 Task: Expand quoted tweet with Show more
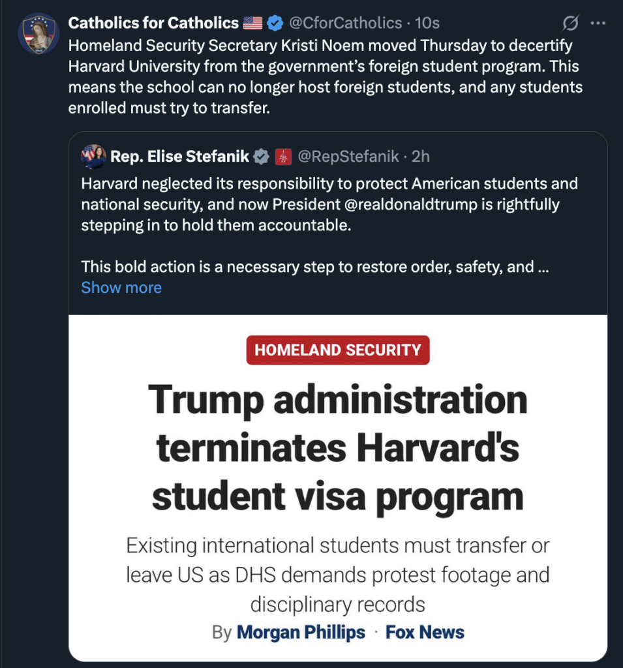[121, 288]
